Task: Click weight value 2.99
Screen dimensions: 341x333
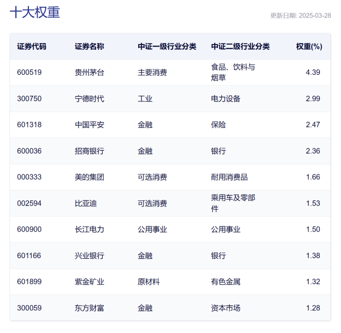Action: (313, 99)
